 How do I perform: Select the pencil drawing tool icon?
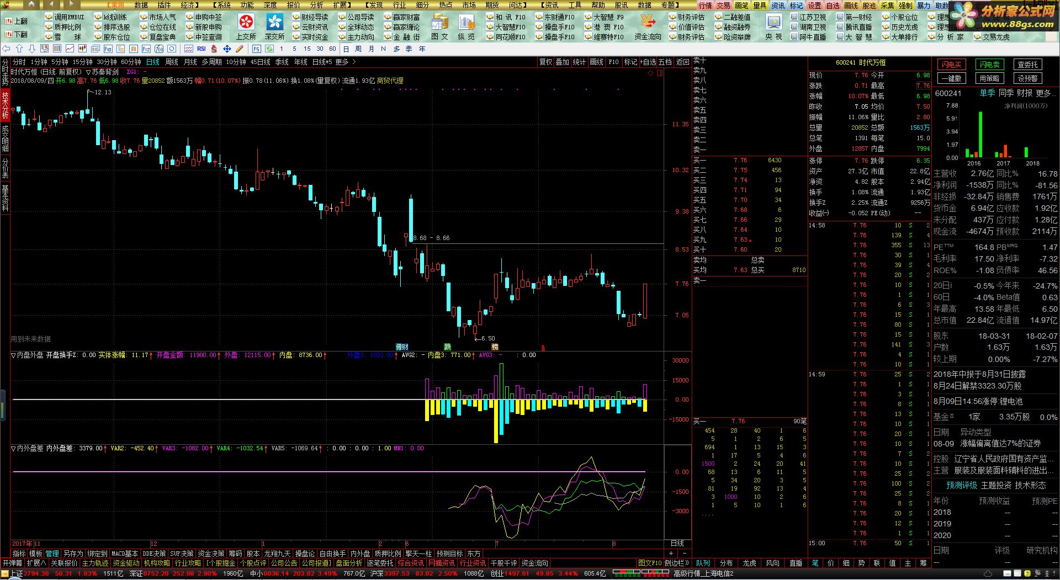click(x=240, y=49)
